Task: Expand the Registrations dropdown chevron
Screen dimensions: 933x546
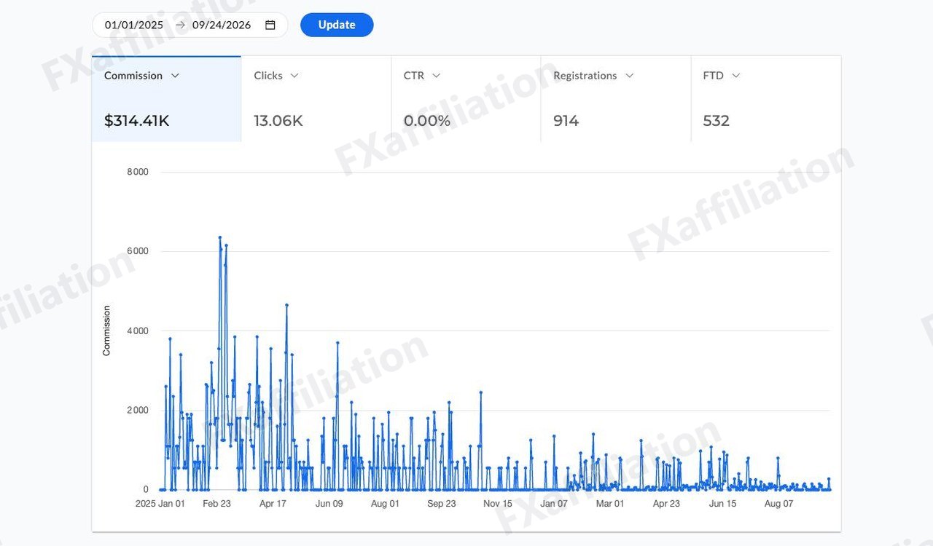Action: pyautogui.click(x=629, y=76)
